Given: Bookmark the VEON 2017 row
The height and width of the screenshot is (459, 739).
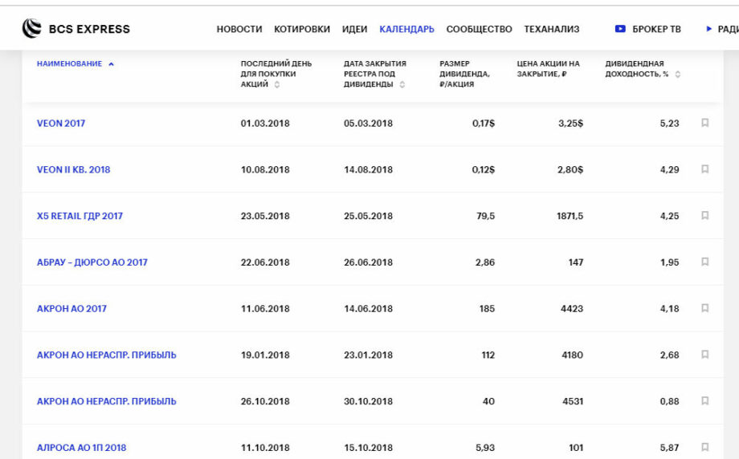Looking at the screenshot, I should pos(704,123).
